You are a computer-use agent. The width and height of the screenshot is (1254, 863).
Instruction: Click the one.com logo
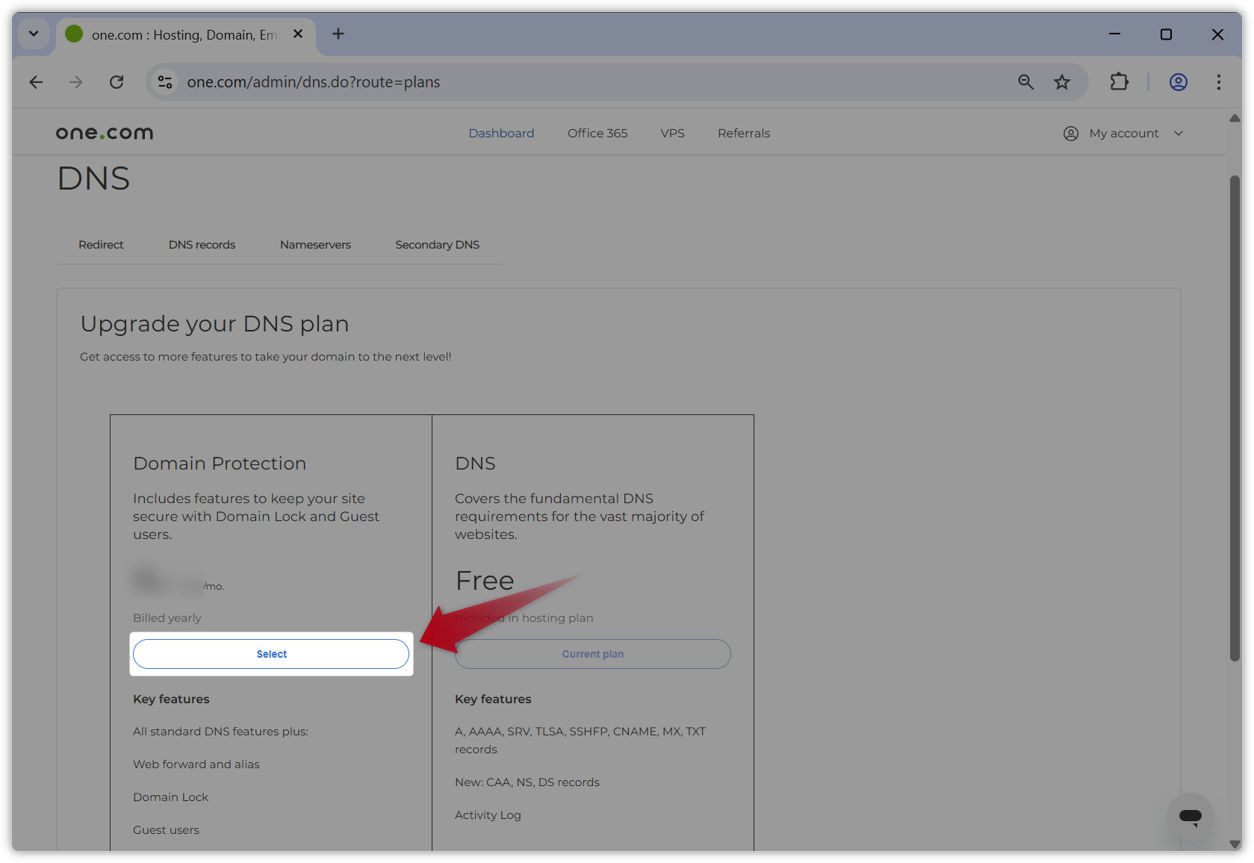(x=104, y=132)
